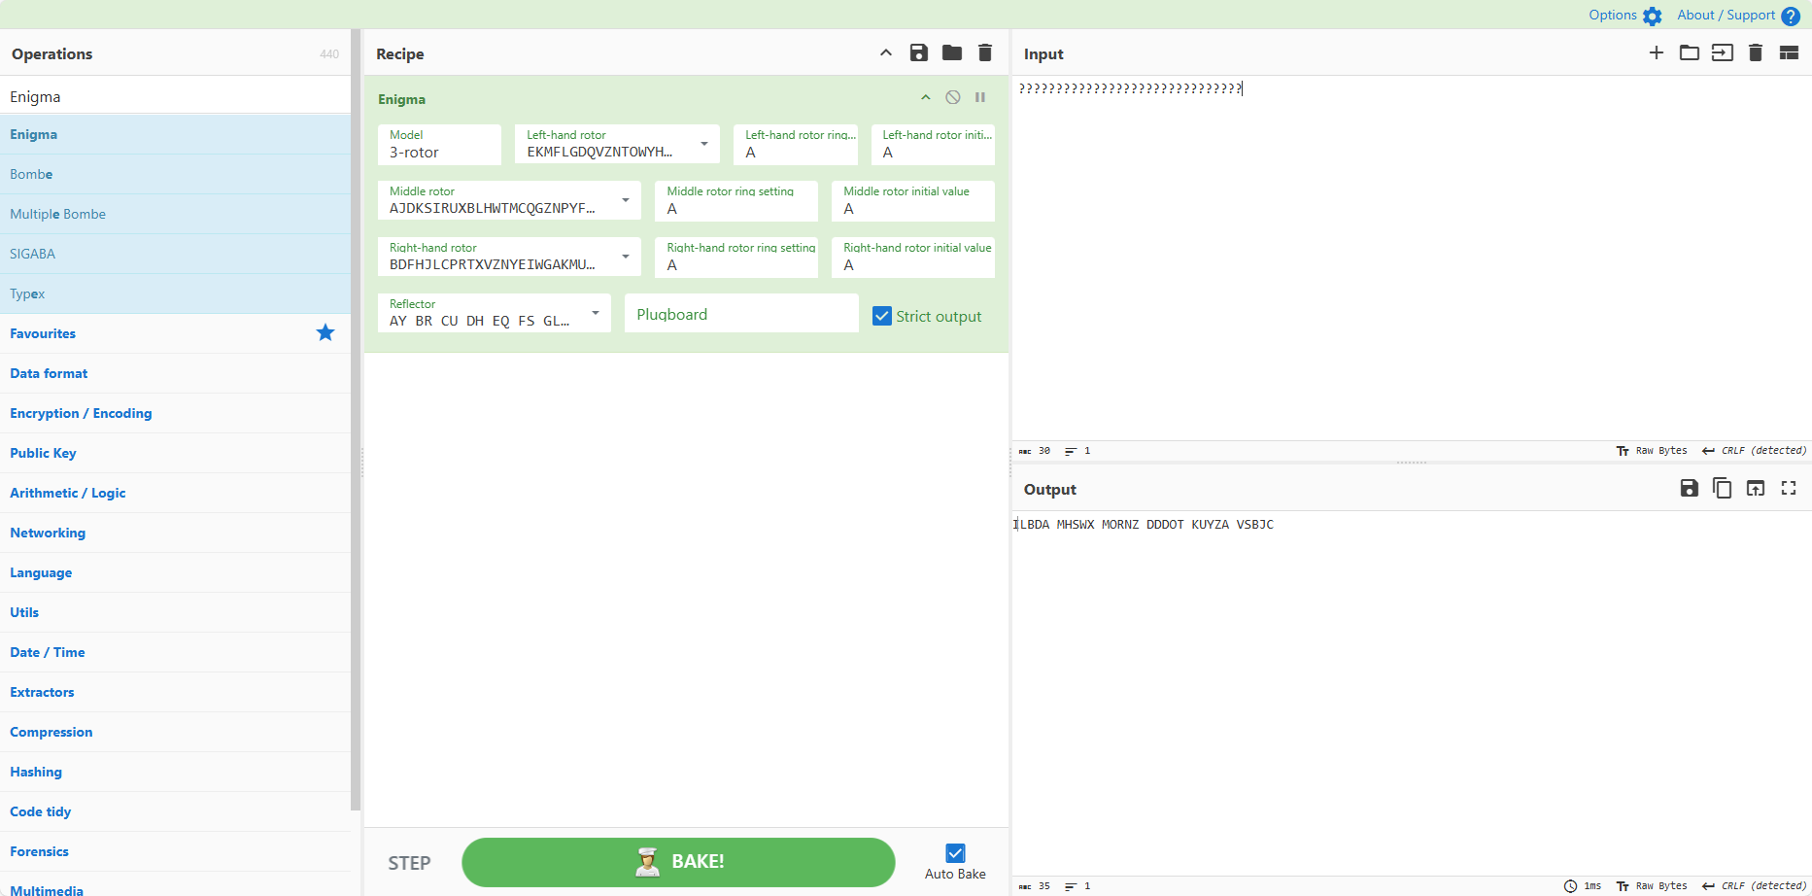Toggle the Strict output checkbox
This screenshot has height=896, width=1812.
pyautogui.click(x=882, y=316)
